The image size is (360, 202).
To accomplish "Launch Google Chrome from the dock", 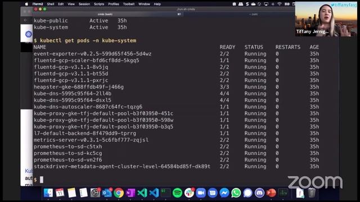I will [119, 193].
